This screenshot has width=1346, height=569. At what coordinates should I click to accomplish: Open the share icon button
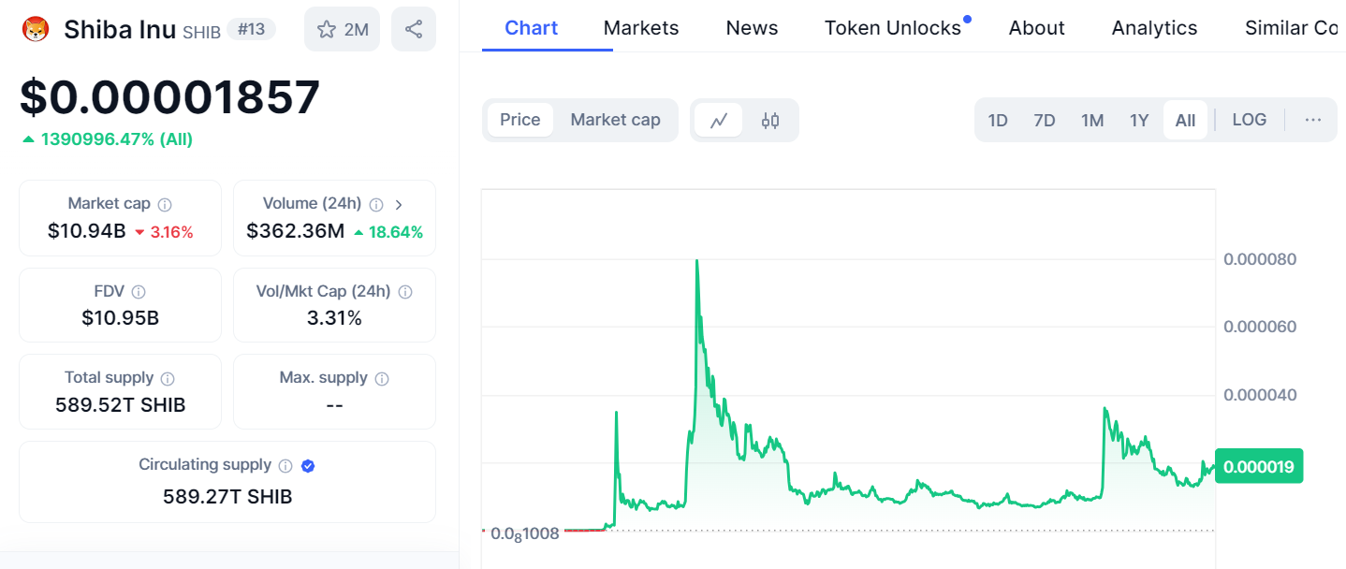[414, 29]
